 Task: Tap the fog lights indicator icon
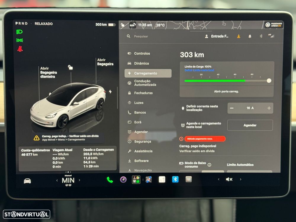[x=20, y=40]
